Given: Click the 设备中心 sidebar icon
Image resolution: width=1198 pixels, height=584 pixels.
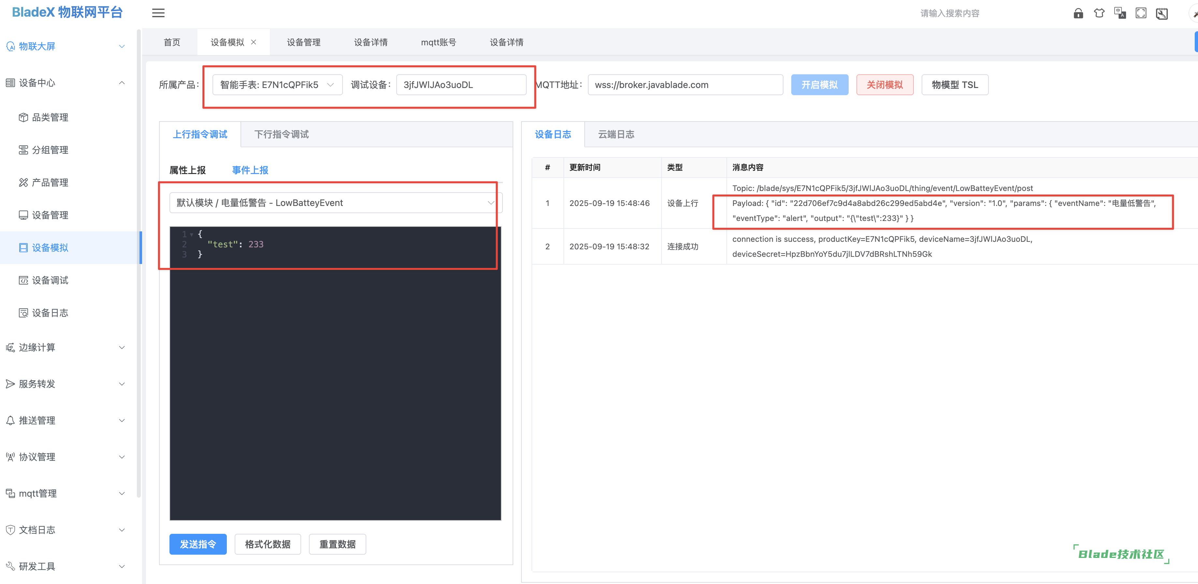Looking at the screenshot, I should (10, 83).
